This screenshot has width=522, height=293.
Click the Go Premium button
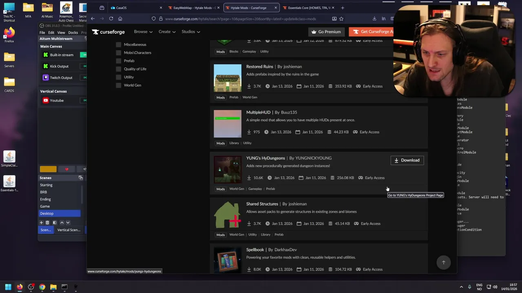[x=326, y=32]
